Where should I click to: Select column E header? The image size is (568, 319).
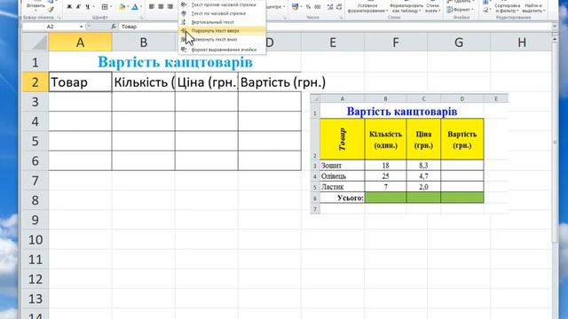point(333,43)
